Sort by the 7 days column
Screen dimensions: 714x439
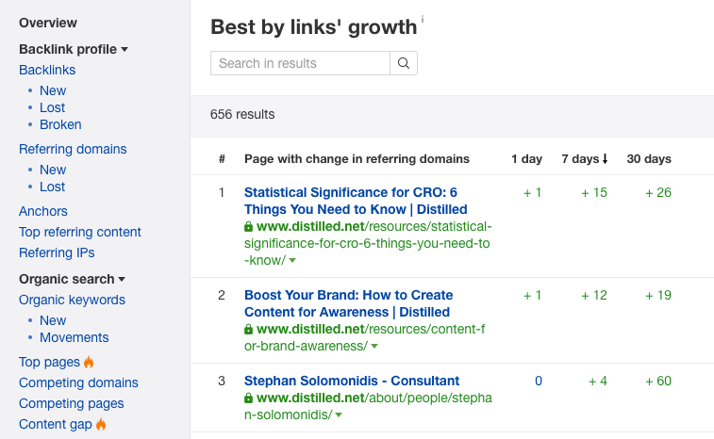(x=580, y=159)
